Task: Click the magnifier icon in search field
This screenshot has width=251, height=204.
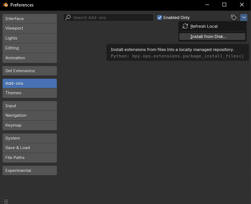Action: [68, 18]
